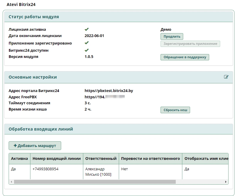Select the phone number +74993808954 cell
The image size is (239, 196).
click(45, 169)
